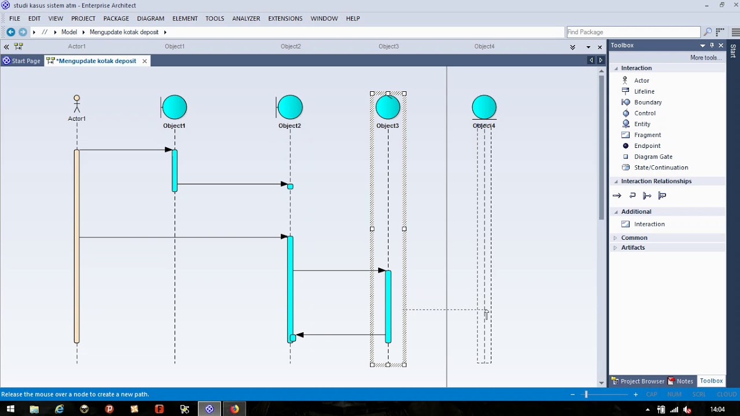Open breadcrumb arrow before Model
This screenshot has height=416, width=740.
click(x=55, y=32)
